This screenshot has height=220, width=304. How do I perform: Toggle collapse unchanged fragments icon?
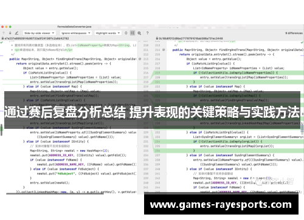click(126, 33)
